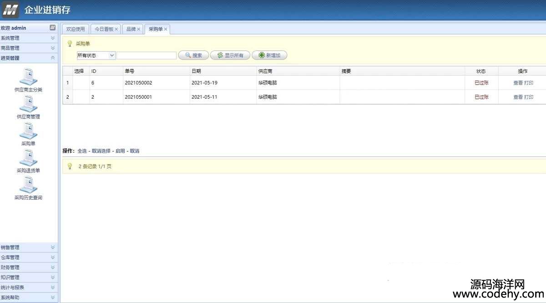Close the 今日看板 tab
The image size is (546, 303).
tap(116, 29)
